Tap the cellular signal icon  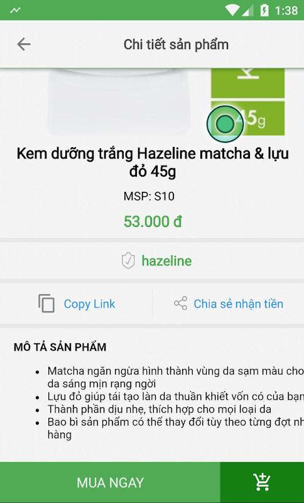247,10
